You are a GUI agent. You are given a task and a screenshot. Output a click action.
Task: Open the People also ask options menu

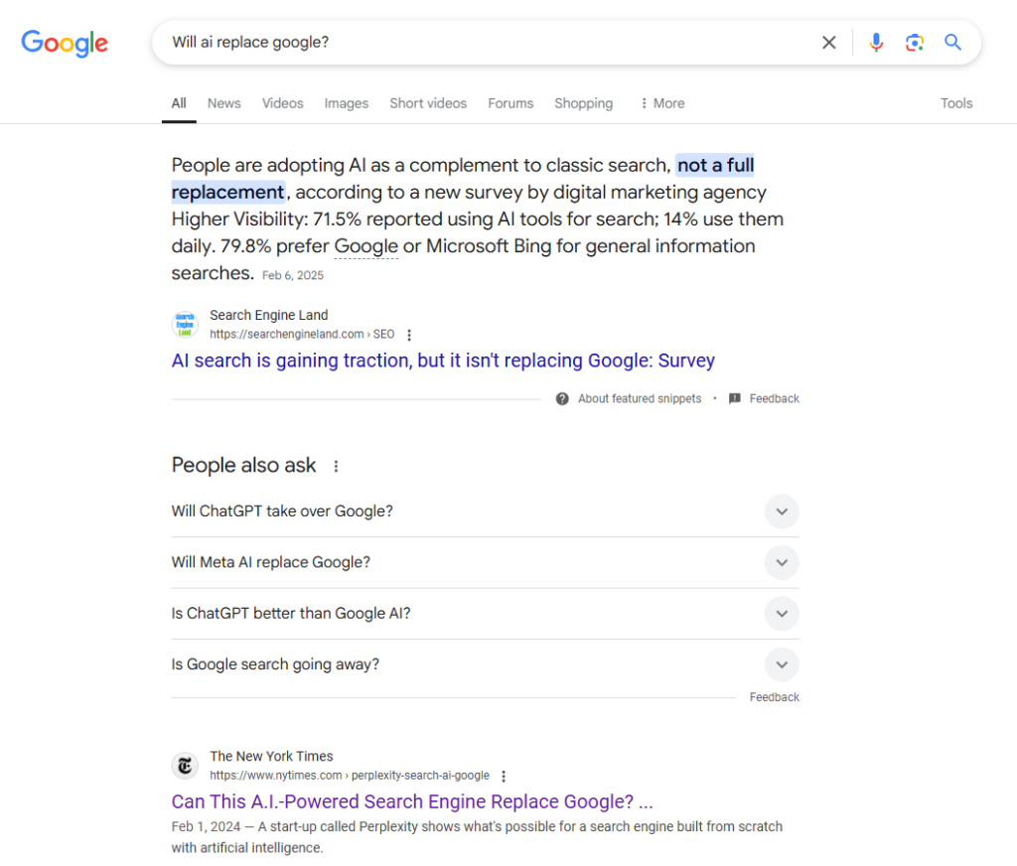tap(335, 465)
